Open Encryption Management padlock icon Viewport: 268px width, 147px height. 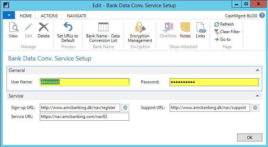point(140,27)
